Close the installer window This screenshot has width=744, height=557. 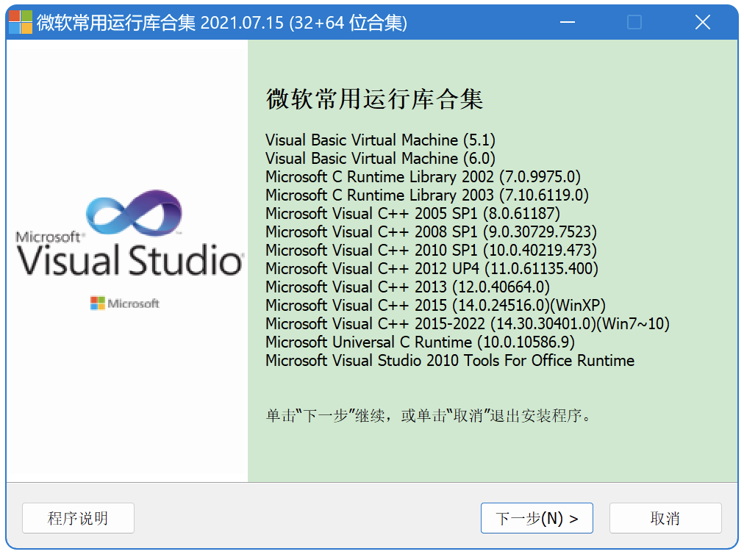click(x=702, y=22)
